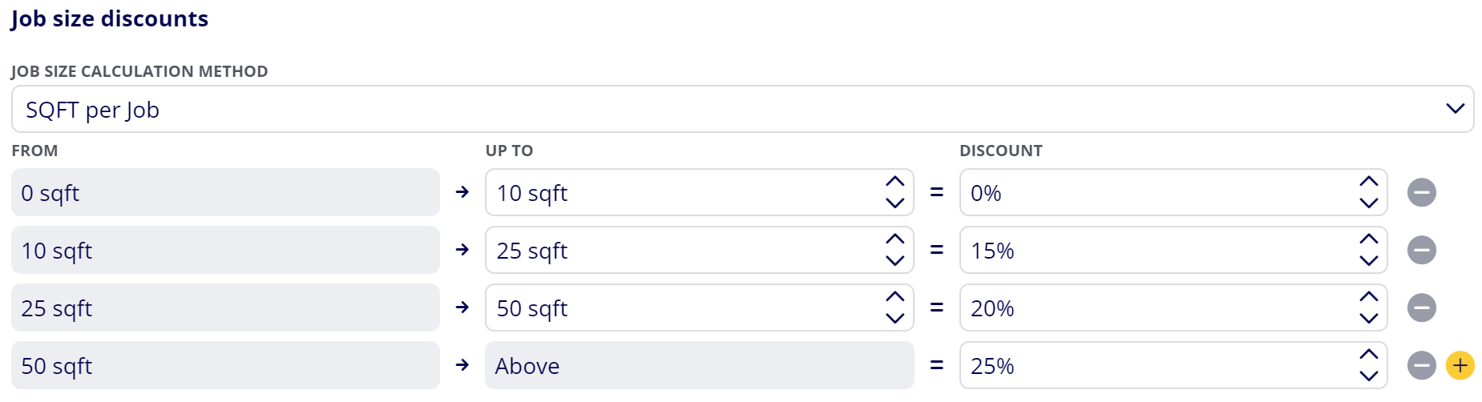Viewport: 1482px width, 402px height.
Task: Decrease the 10 sqft up-to value
Action: [x=894, y=203]
